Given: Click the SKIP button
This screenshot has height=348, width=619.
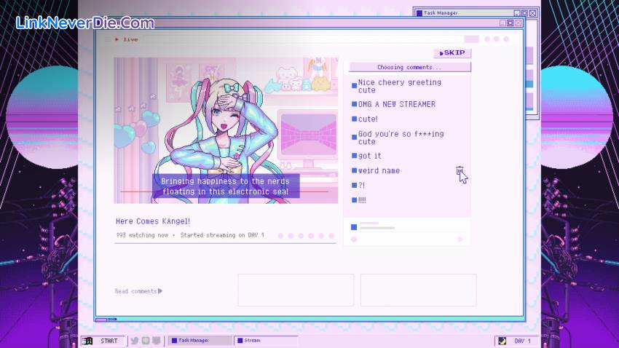Looking at the screenshot, I should pos(452,53).
